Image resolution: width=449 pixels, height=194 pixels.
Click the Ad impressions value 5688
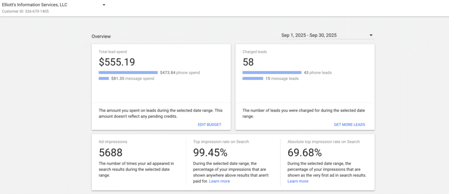click(110, 152)
